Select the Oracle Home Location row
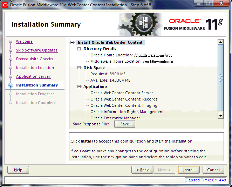 (x=131, y=55)
